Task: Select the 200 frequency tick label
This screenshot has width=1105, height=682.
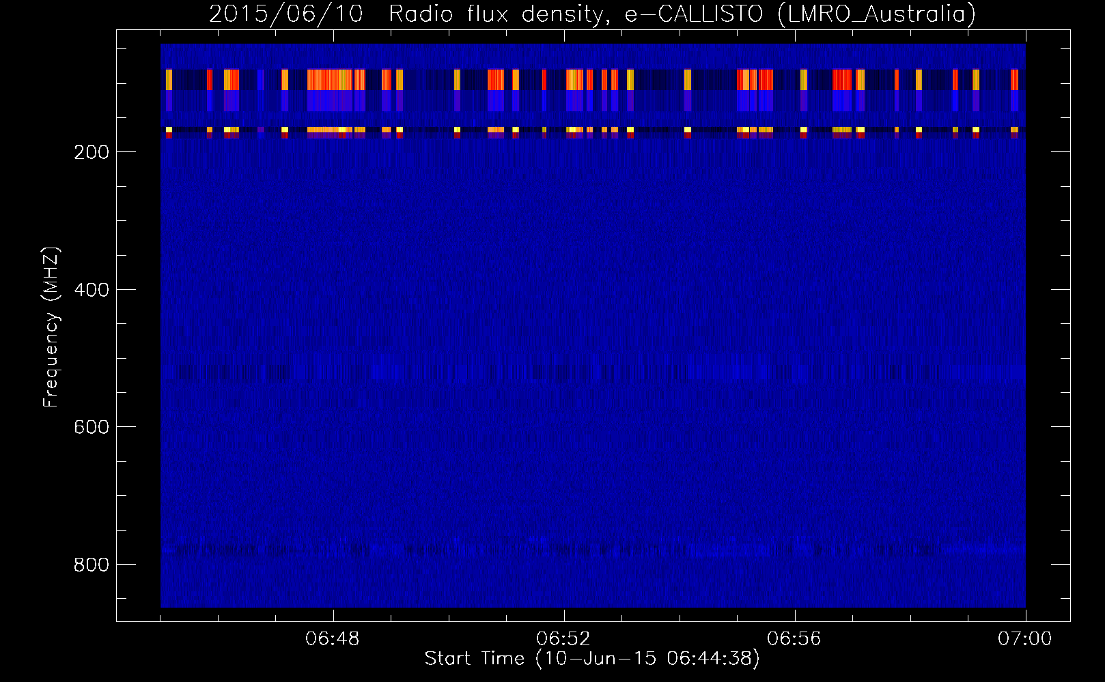Action: [92, 152]
